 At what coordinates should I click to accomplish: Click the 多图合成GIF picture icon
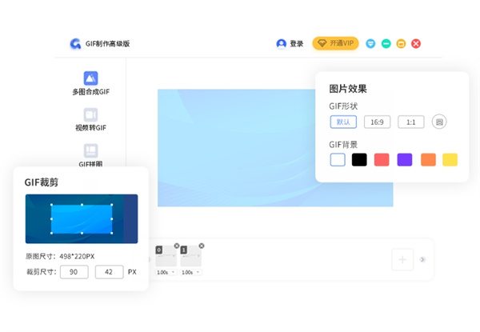[90, 78]
